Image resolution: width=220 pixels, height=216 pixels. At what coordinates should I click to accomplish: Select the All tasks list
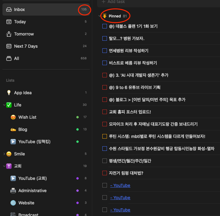(46, 58)
